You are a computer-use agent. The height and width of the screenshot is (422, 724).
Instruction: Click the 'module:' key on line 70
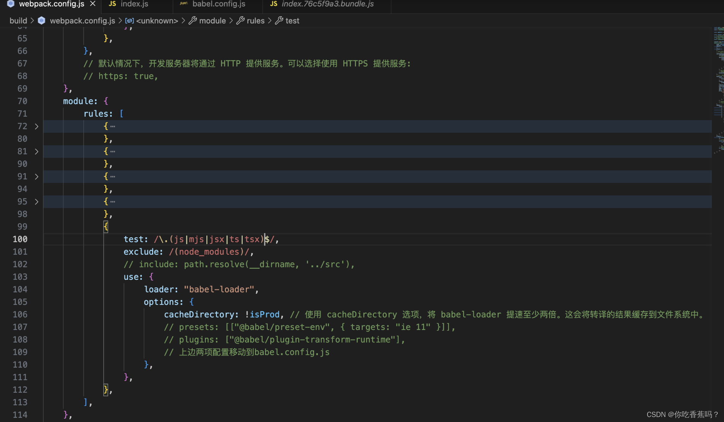[80, 101]
